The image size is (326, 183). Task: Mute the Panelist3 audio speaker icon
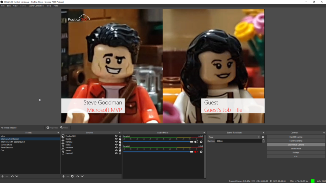click(196, 142)
